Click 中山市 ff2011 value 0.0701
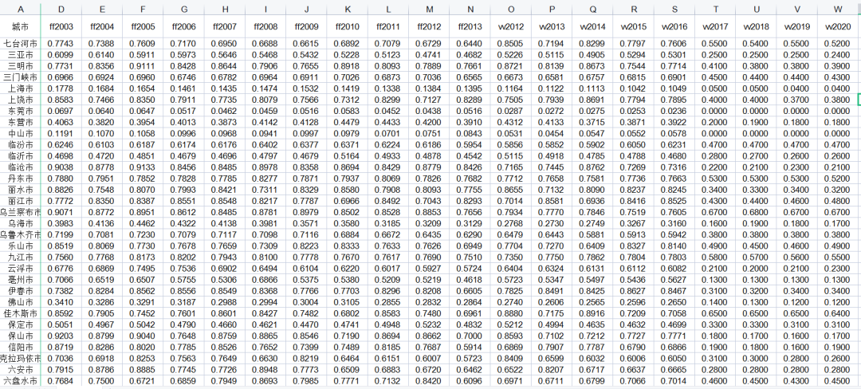 (388, 133)
